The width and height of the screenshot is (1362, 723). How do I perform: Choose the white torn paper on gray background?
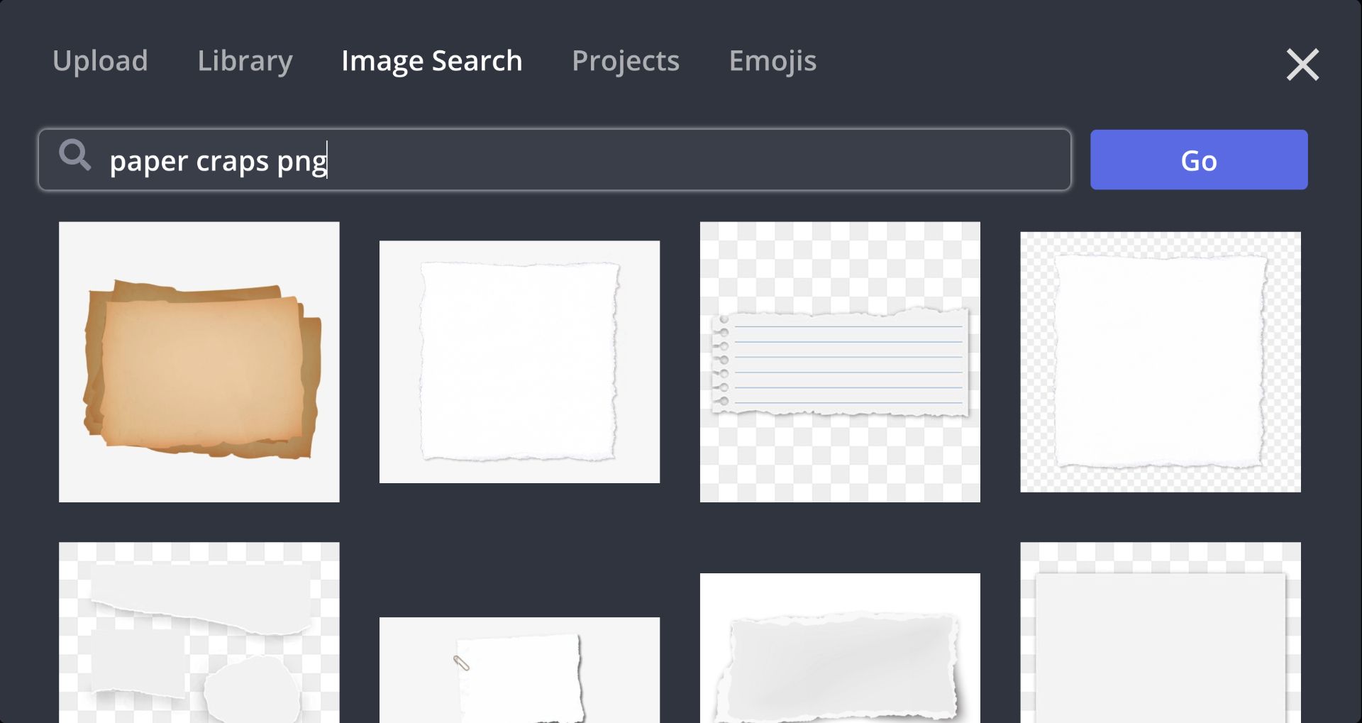coord(519,362)
